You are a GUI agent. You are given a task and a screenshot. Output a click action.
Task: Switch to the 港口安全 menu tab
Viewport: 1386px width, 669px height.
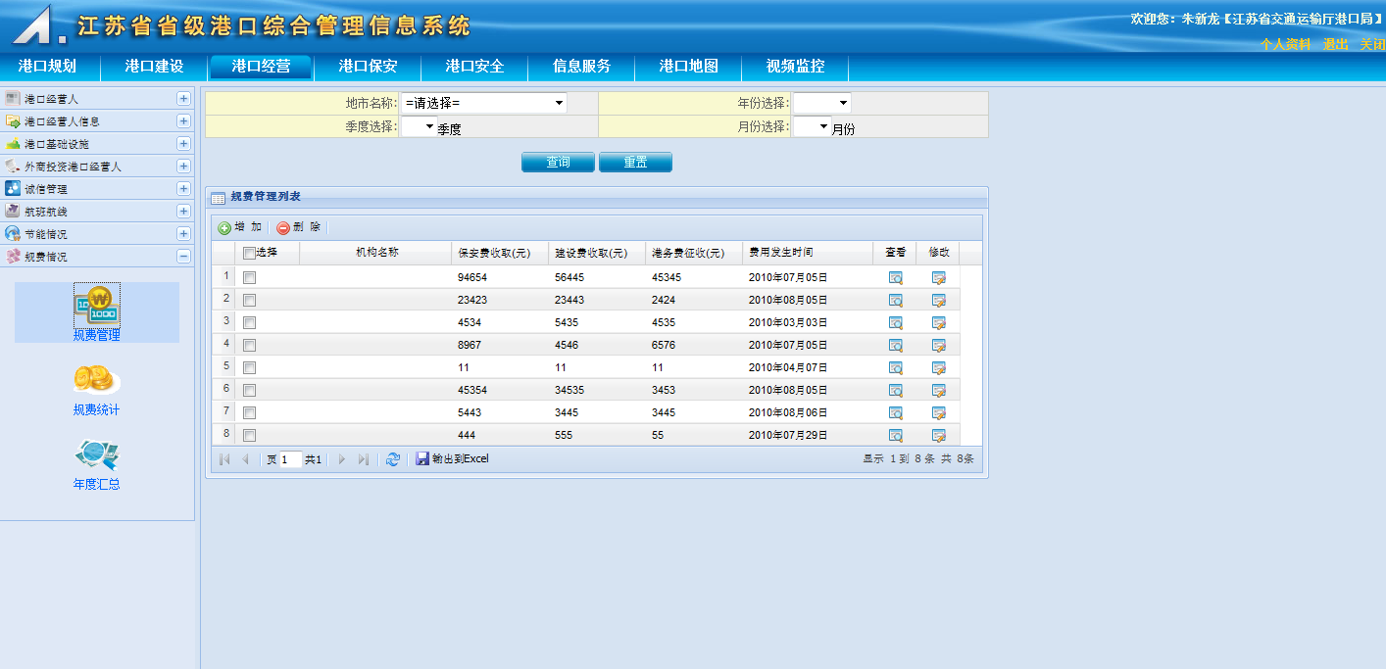click(x=474, y=67)
